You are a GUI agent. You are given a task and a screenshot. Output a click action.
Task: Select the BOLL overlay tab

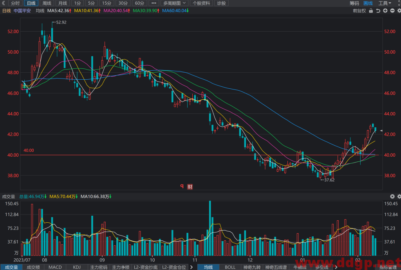[x=230, y=267]
